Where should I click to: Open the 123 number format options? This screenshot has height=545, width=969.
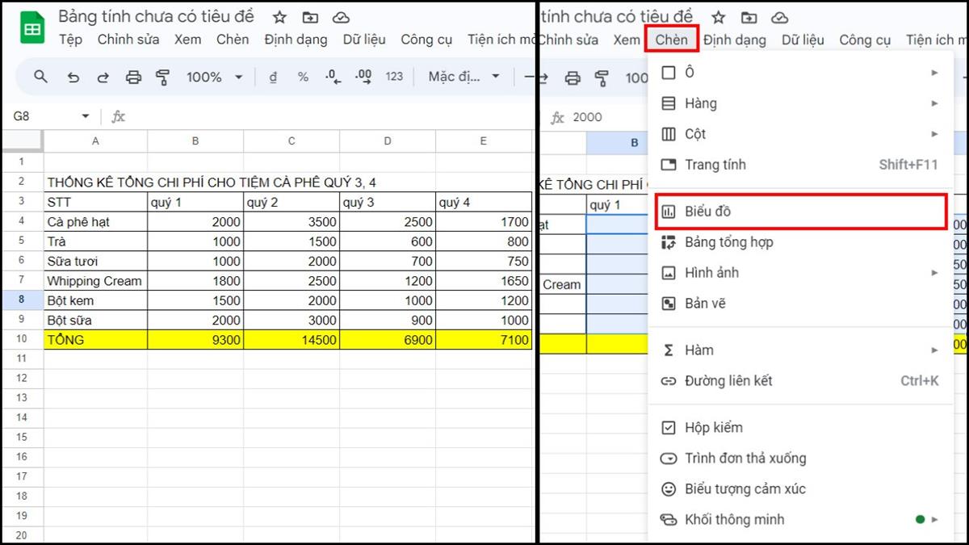[394, 77]
